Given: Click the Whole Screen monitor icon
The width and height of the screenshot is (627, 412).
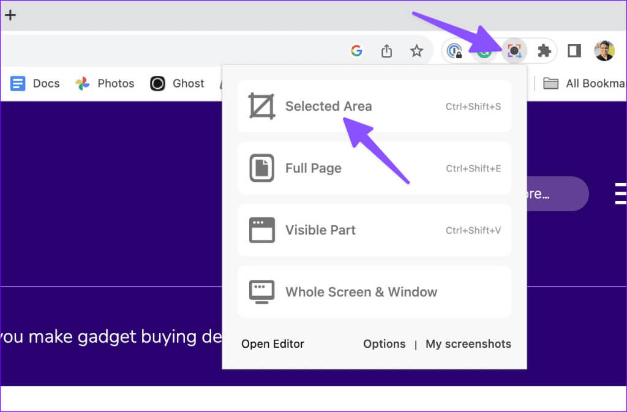Looking at the screenshot, I should pyautogui.click(x=262, y=292).
